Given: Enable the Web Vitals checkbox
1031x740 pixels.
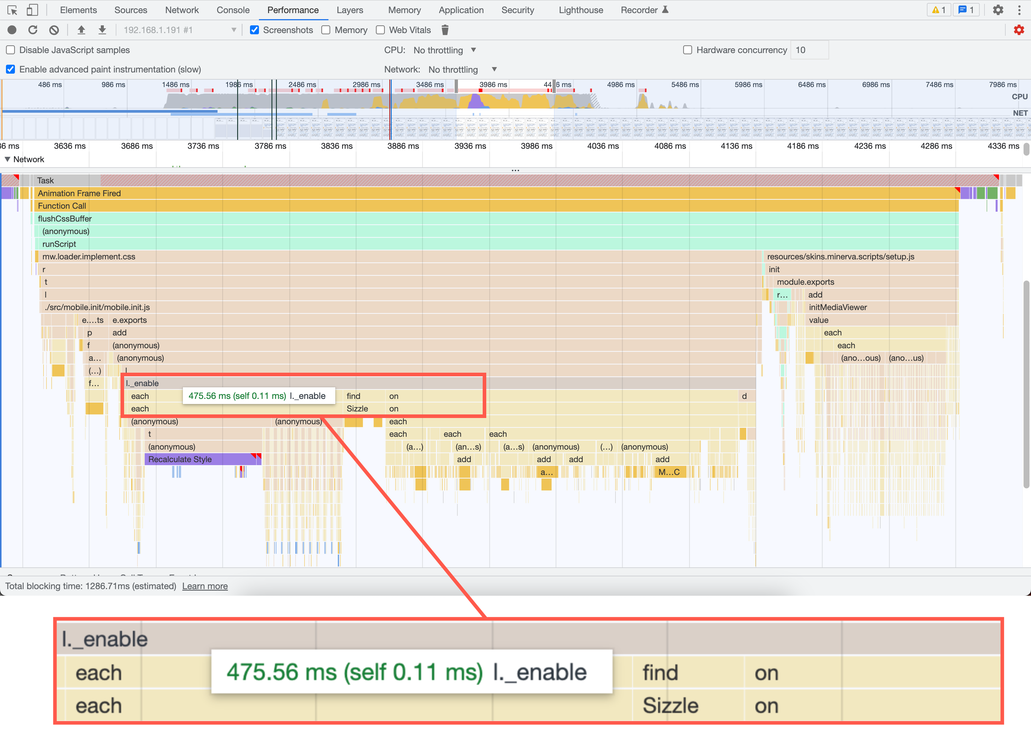Looking at the screenshot, I should (x=380, y=30).
